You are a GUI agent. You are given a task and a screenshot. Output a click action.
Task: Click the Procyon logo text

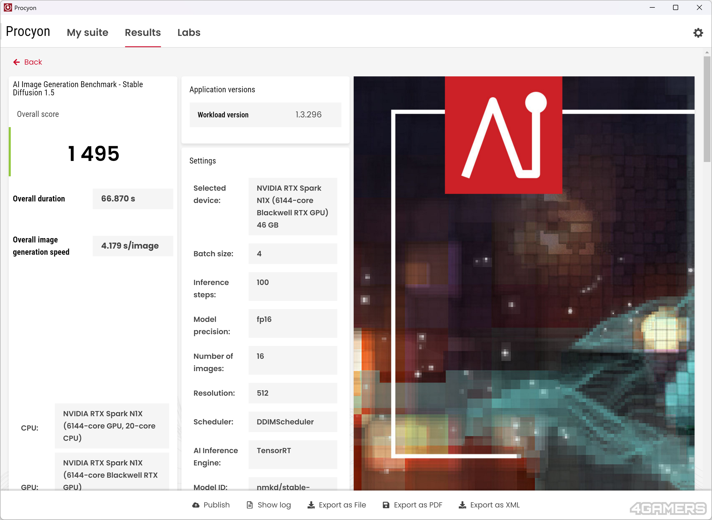tap(28, 32)
